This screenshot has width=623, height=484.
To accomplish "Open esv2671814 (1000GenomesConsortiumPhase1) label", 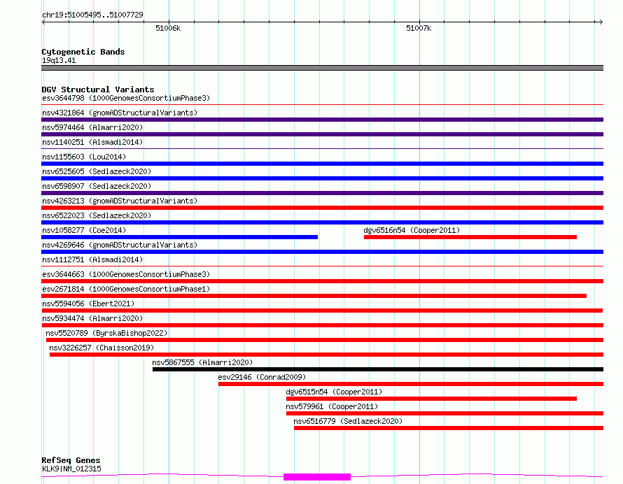I will pos(126,289).
